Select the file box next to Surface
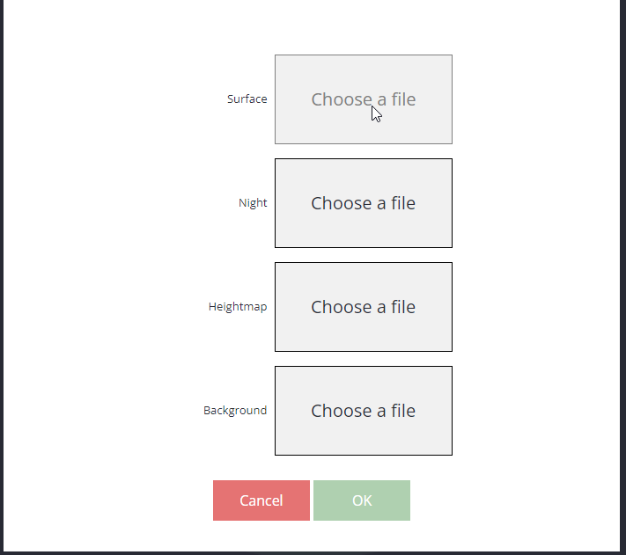This screenshot has width=626, height=555. pyautogui.click(x=364, y=99)
